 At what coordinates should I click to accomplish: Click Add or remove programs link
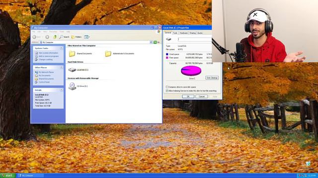pos(49,56)
